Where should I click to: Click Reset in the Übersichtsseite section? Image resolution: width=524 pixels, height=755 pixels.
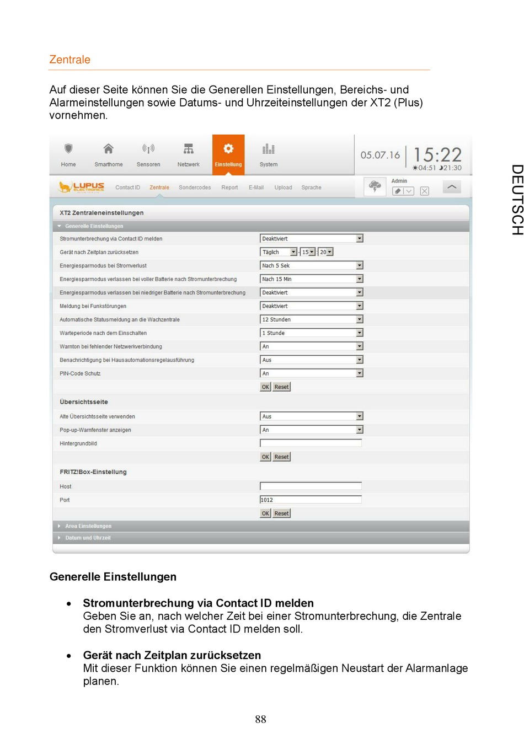pyautogui.click(x=281, y=457)
